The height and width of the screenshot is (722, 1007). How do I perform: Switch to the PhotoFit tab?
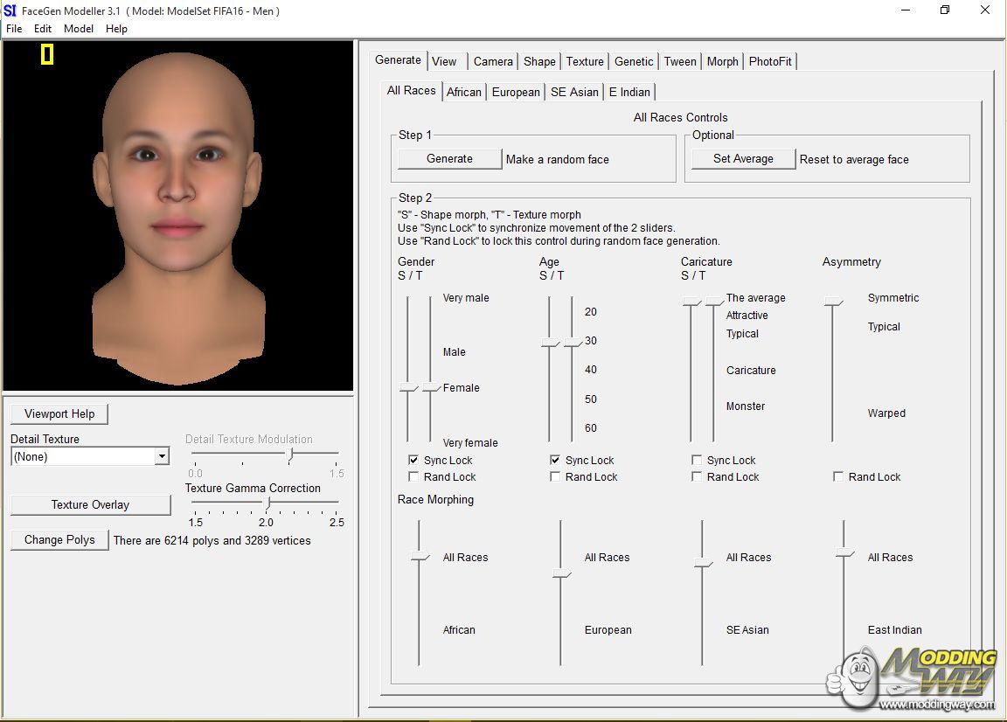(x=770, y=61)
